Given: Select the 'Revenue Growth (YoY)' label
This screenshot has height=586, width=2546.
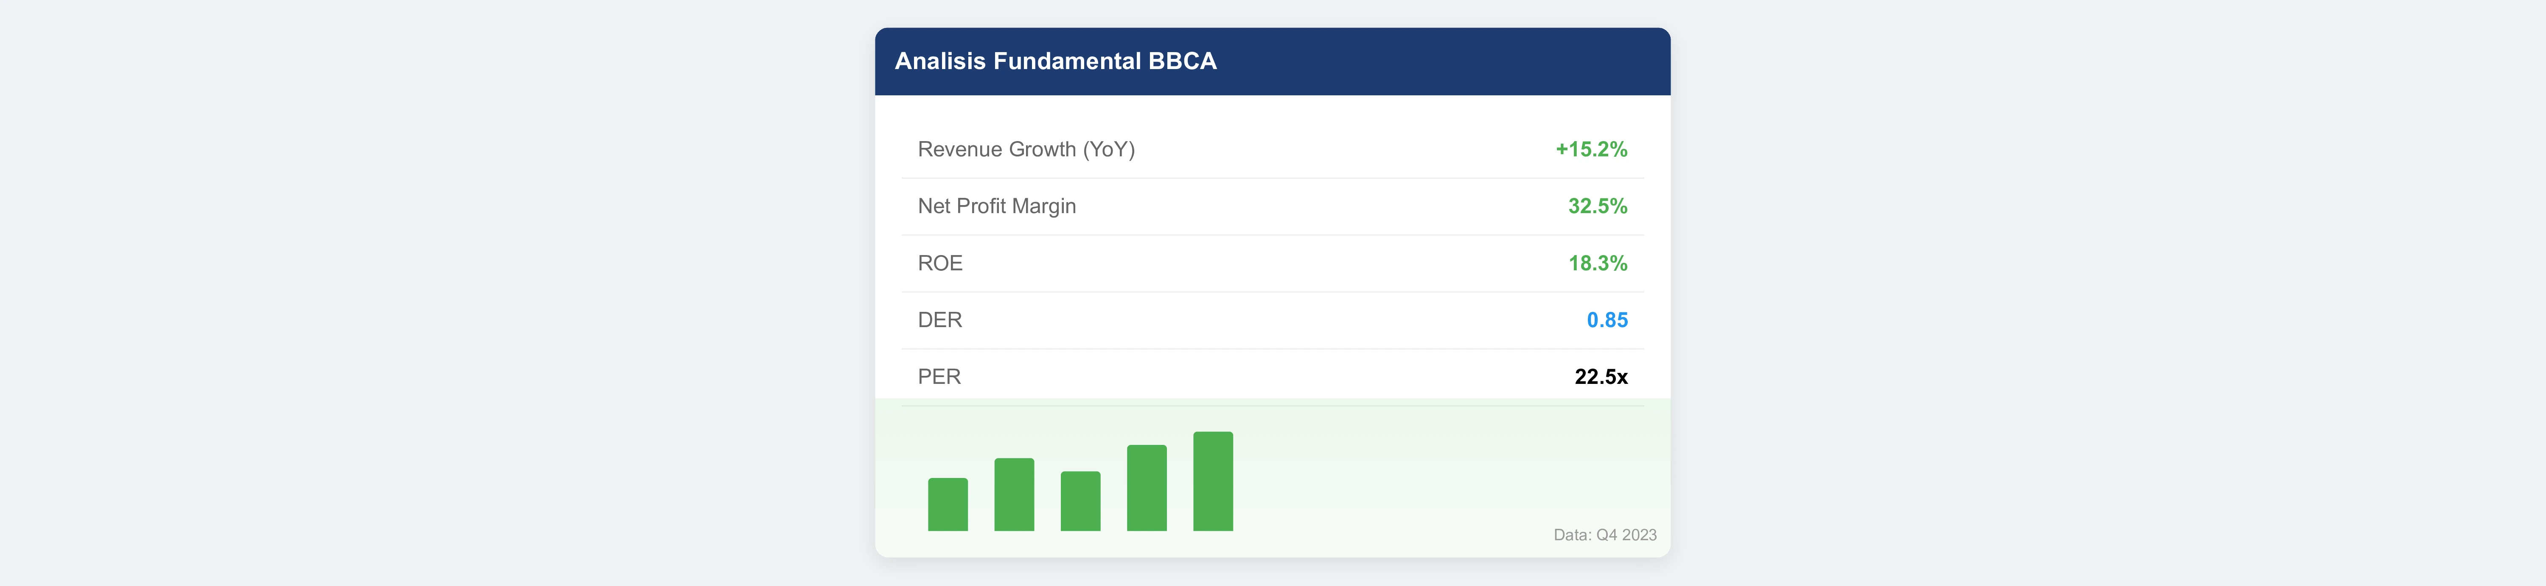Looking at the screenshot, I should click(x=1026, y=149).
